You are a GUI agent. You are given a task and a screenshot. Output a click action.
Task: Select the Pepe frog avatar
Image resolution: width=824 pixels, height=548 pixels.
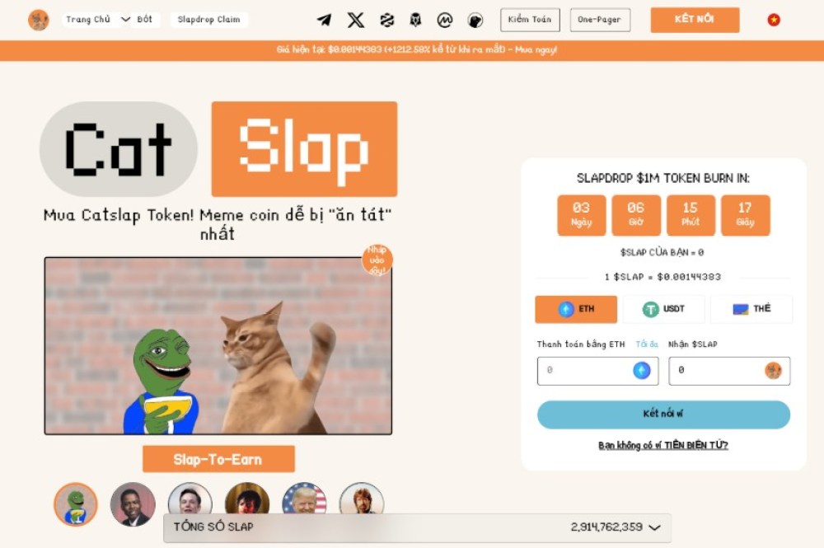pyautogui.click(x=76, y=504)
